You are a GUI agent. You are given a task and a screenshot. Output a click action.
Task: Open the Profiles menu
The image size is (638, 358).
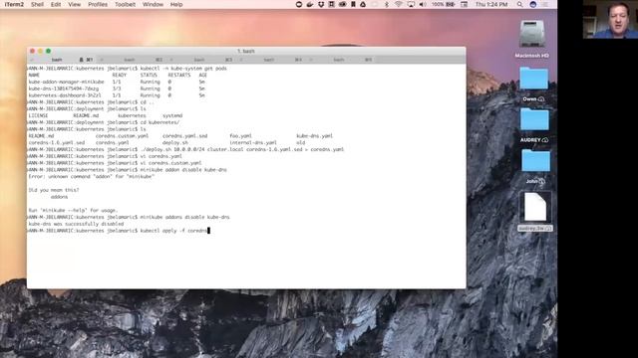click(98, 4)
